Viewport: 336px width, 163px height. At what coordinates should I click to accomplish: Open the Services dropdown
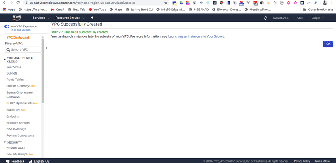tap(41, 18)
